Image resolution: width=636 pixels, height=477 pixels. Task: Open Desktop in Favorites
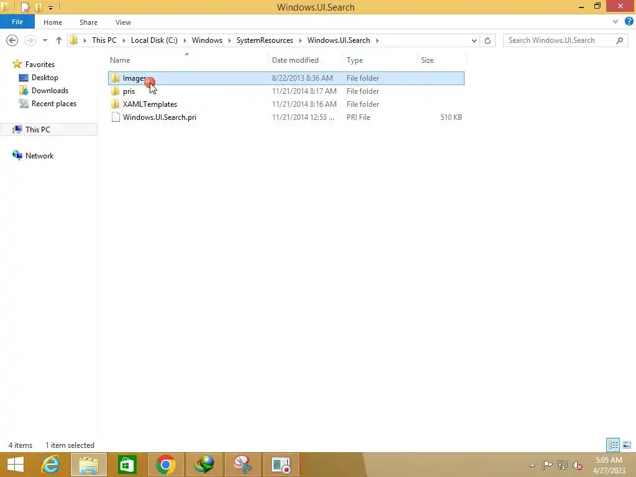click(x=45, y=78)
